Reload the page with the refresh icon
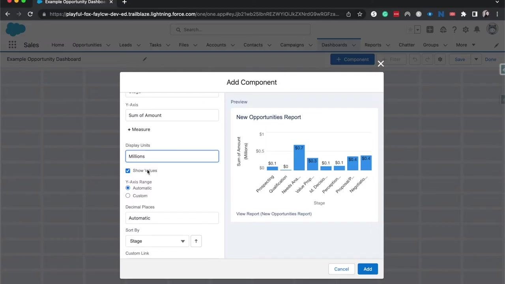 [30, 14]
